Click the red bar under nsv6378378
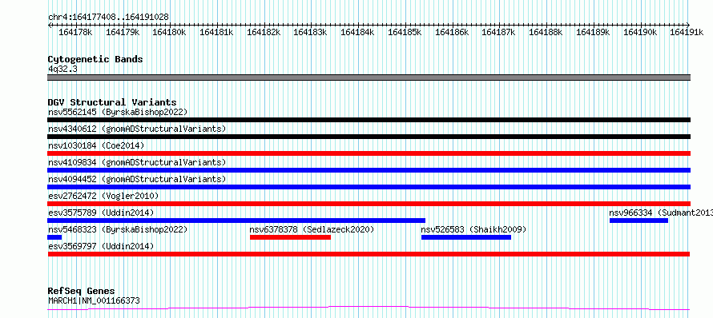Screen dimensions: 713x318 click(290, 237)
